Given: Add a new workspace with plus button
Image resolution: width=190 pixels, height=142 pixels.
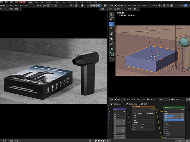Looking at the screenshot, I should [x=100, y=2].
